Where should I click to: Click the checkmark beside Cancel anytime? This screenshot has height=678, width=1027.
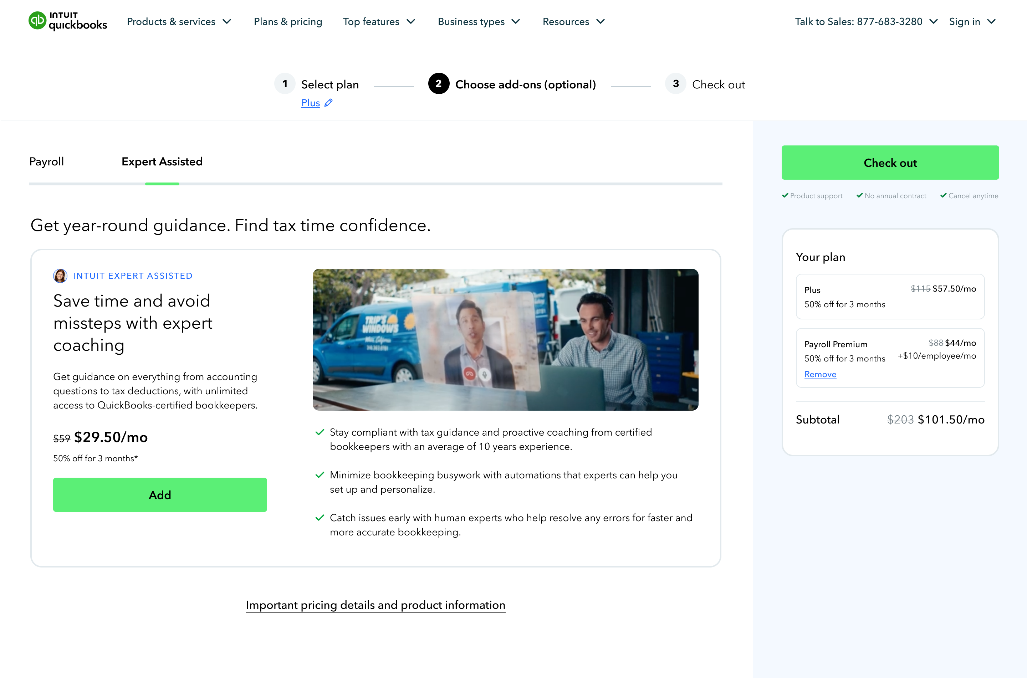944,195
